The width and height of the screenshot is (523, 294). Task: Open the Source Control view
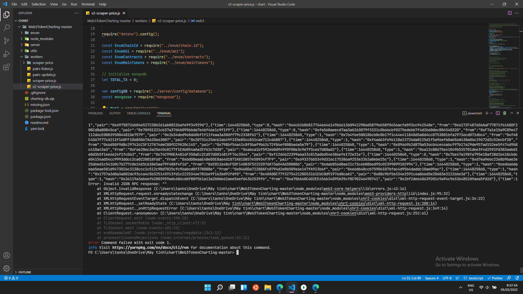(x=7, y=41)
